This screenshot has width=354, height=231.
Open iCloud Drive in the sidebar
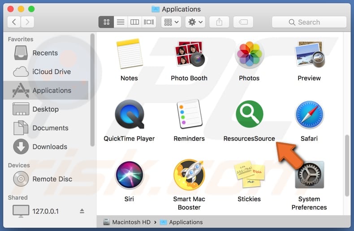coord(46,72)
